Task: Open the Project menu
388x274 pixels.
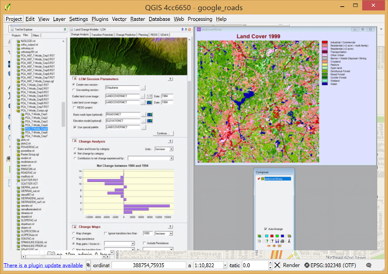Action: tap(14, 19)
